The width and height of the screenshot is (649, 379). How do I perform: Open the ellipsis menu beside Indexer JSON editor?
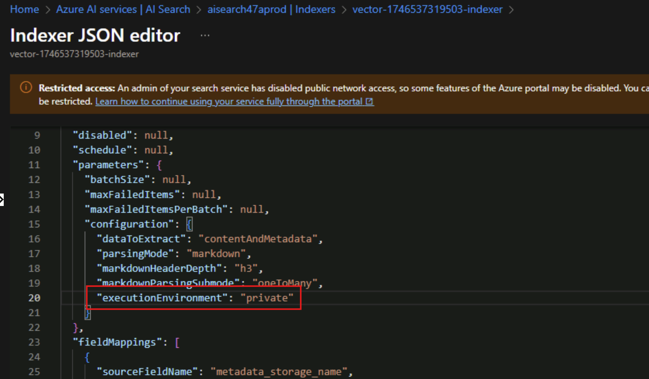pyautogui.click(x=205, y=35)
